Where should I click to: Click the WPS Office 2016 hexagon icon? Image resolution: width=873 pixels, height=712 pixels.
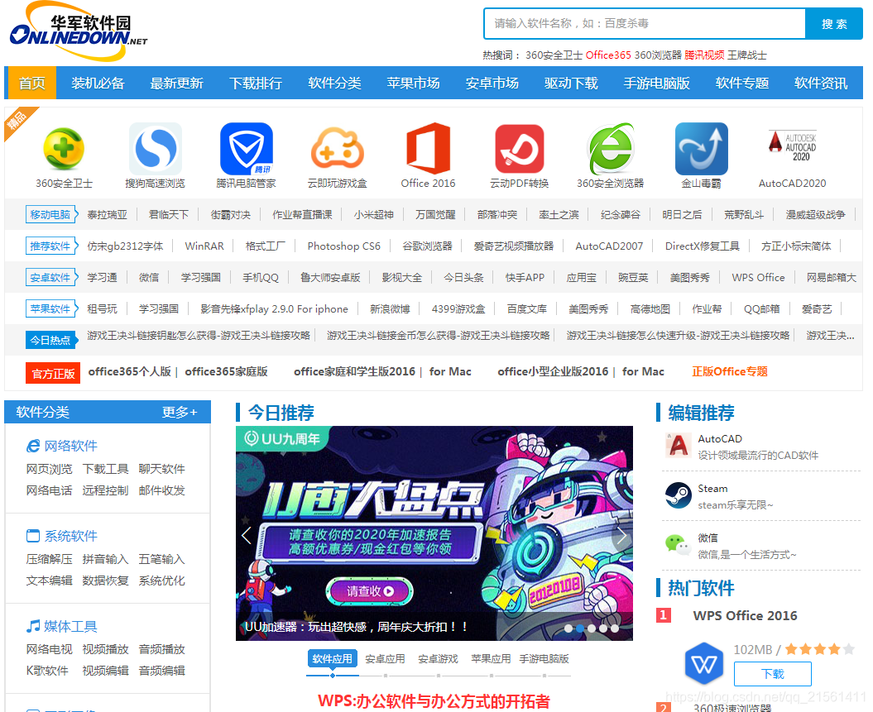pos(703,663)
